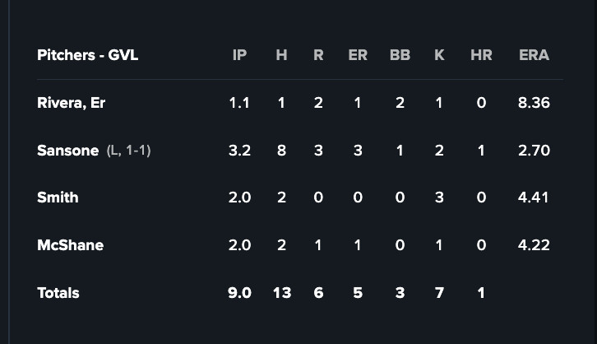
Task: Click the H column header
Action: coord(281,55)
